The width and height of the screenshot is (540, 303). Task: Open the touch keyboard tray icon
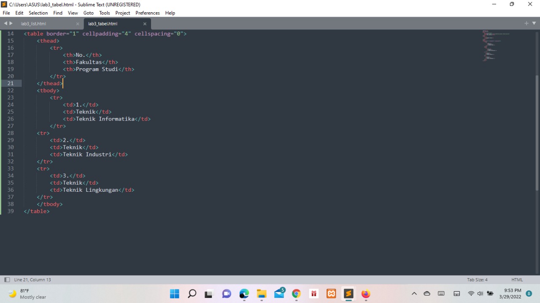pyautogui.click(x=441, y=294)
